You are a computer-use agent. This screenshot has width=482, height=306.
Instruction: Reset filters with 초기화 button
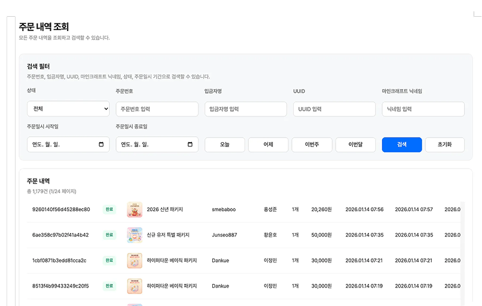(444, 145)
